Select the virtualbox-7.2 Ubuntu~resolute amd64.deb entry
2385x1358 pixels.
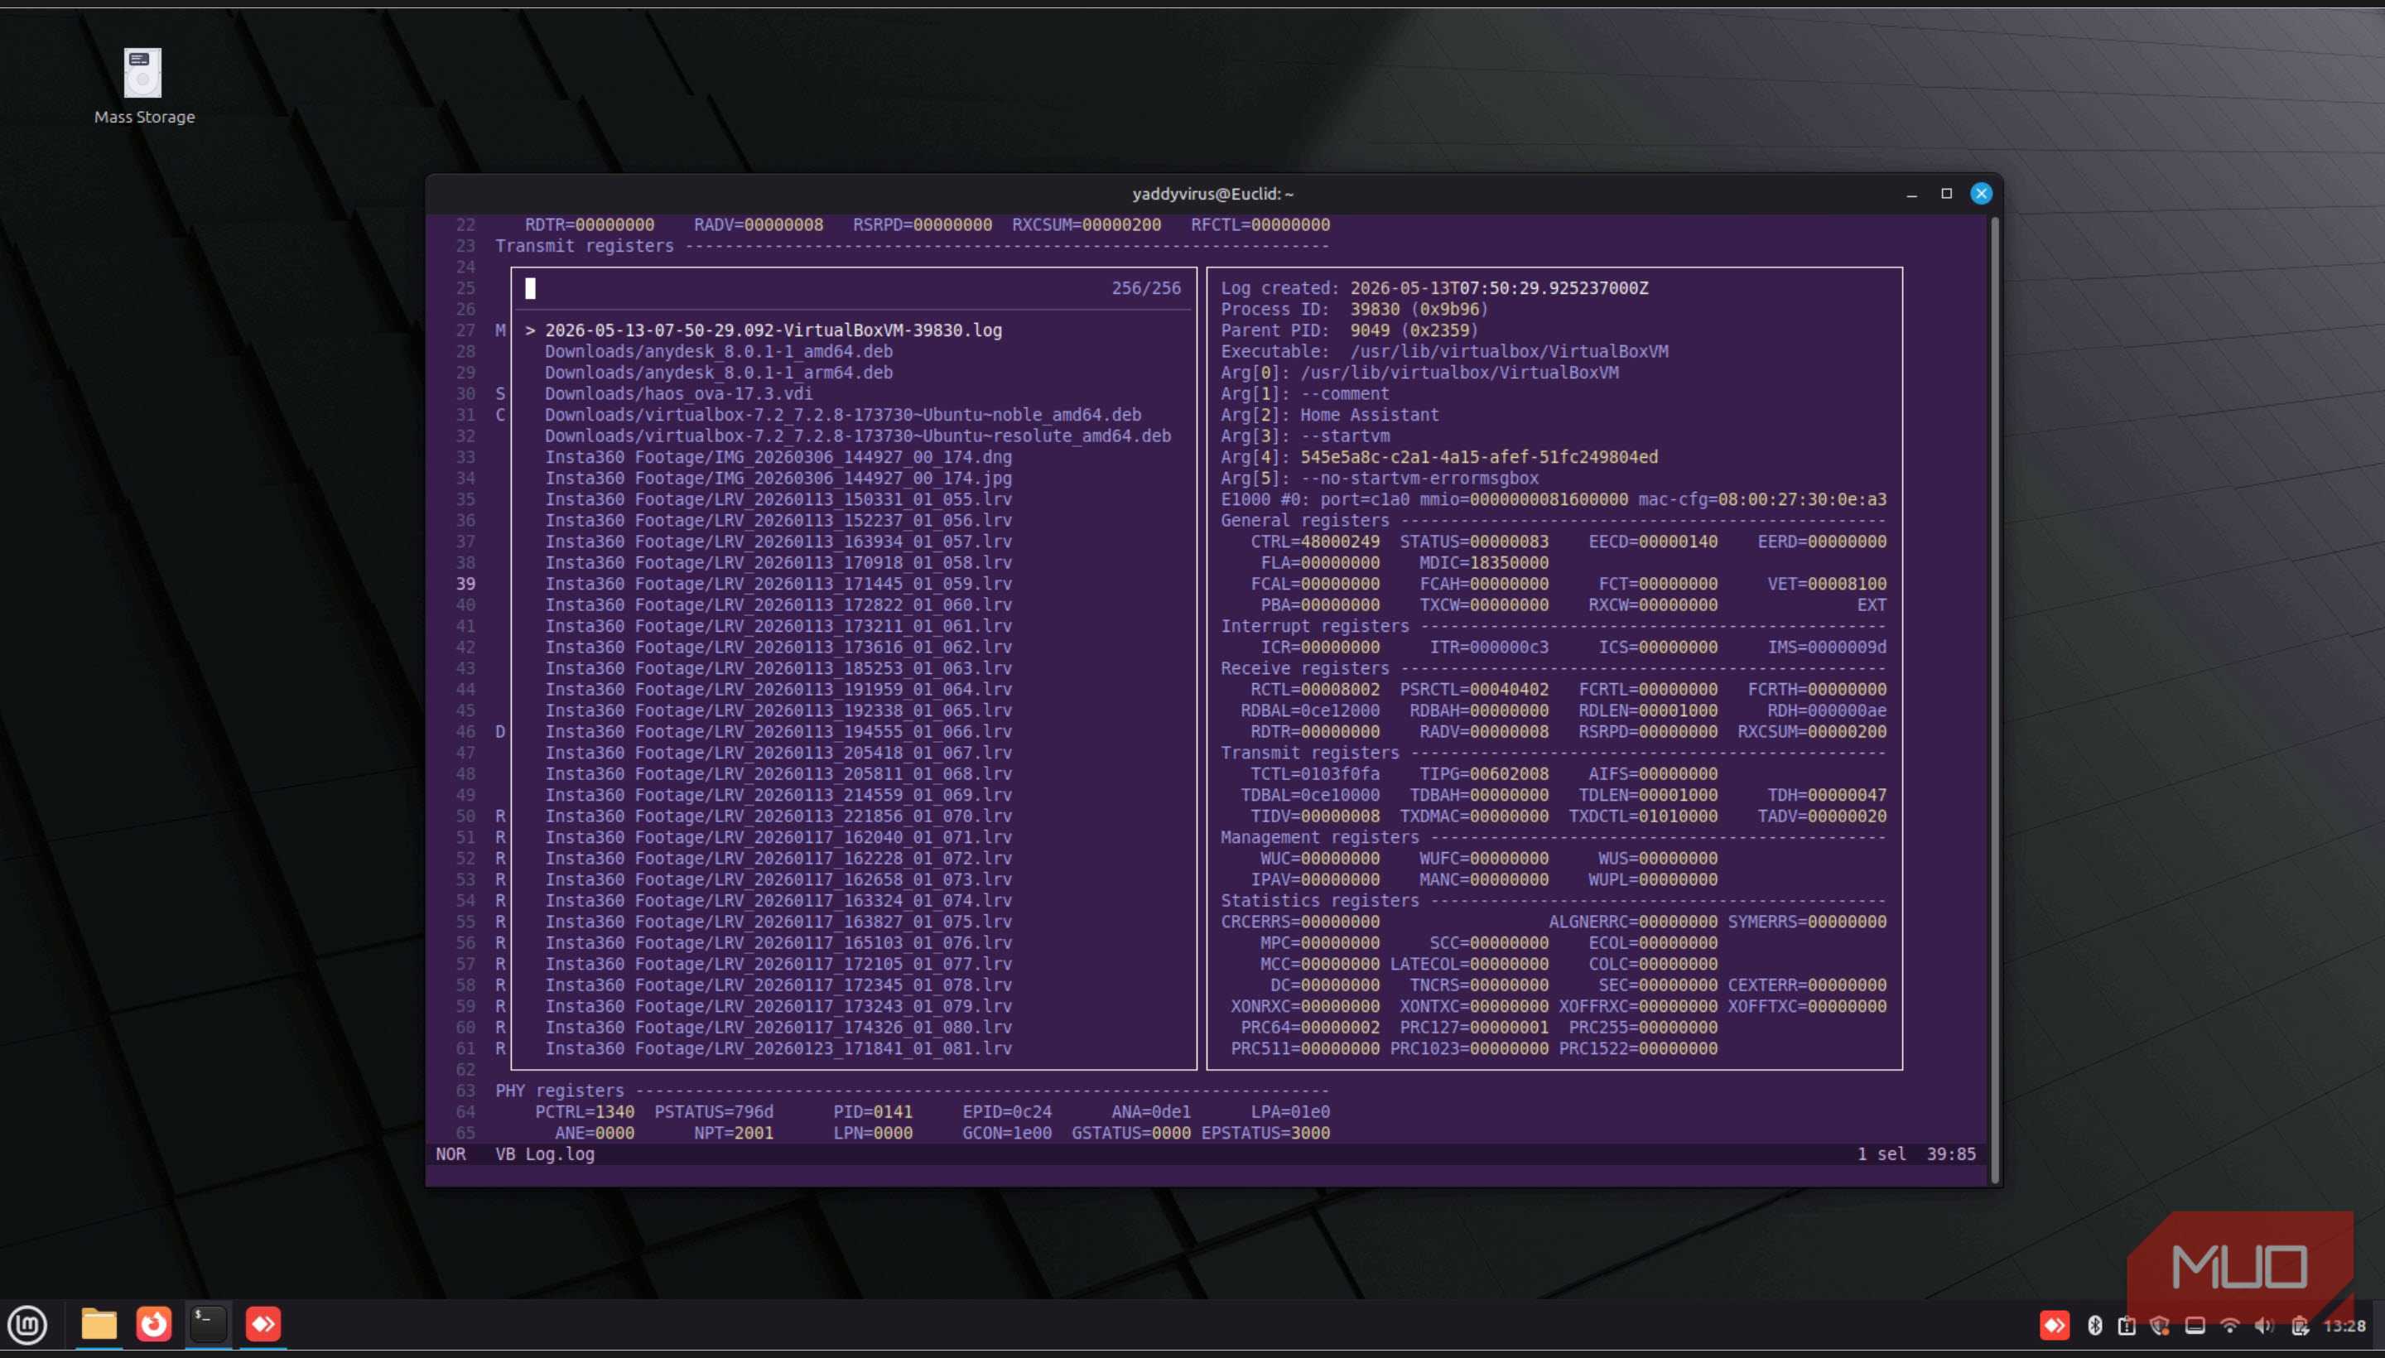(857, 436)
